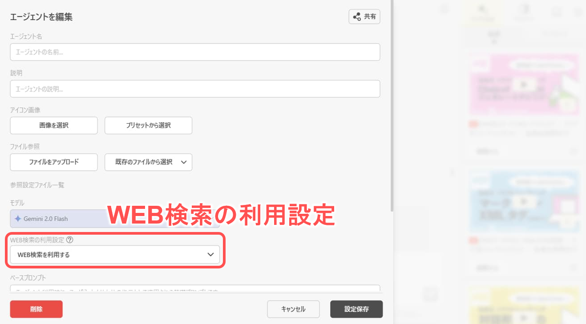Click the エージェント名 input field
The image size is (586, 324).
tap(195, 52)
